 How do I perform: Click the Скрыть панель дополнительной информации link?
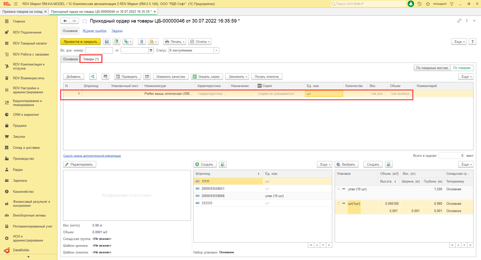92,156
